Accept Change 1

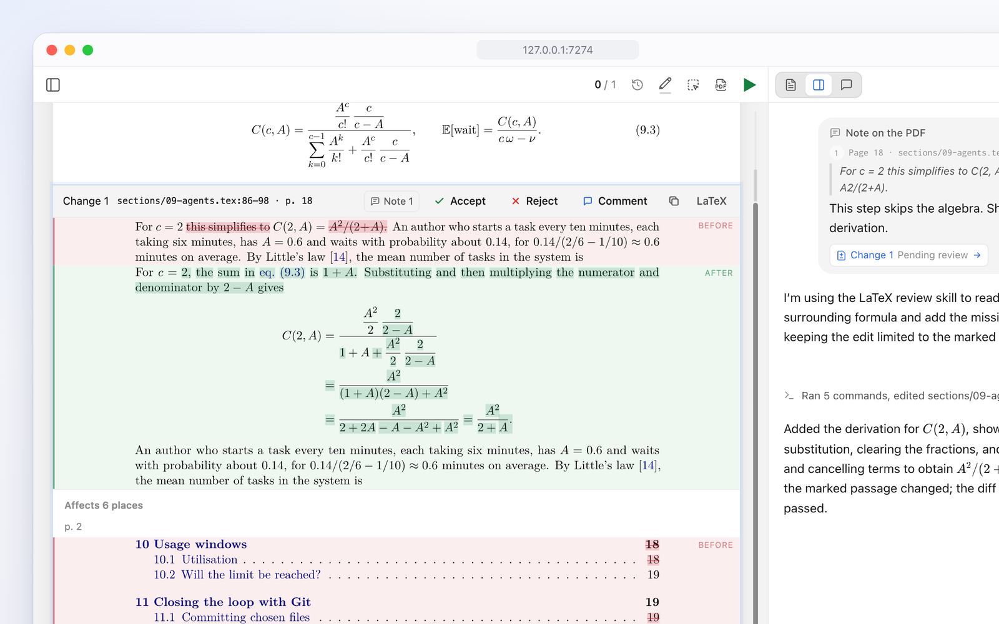pyautogui.click(x=460, y=201)
